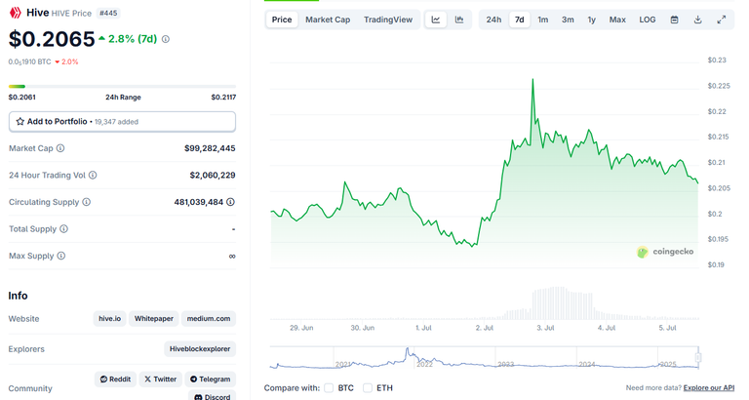Image resolution: width=749 pixels, height=400 pixels.
Task: Switch to Market Cap chart tab
Action: [x=328, y=20]
